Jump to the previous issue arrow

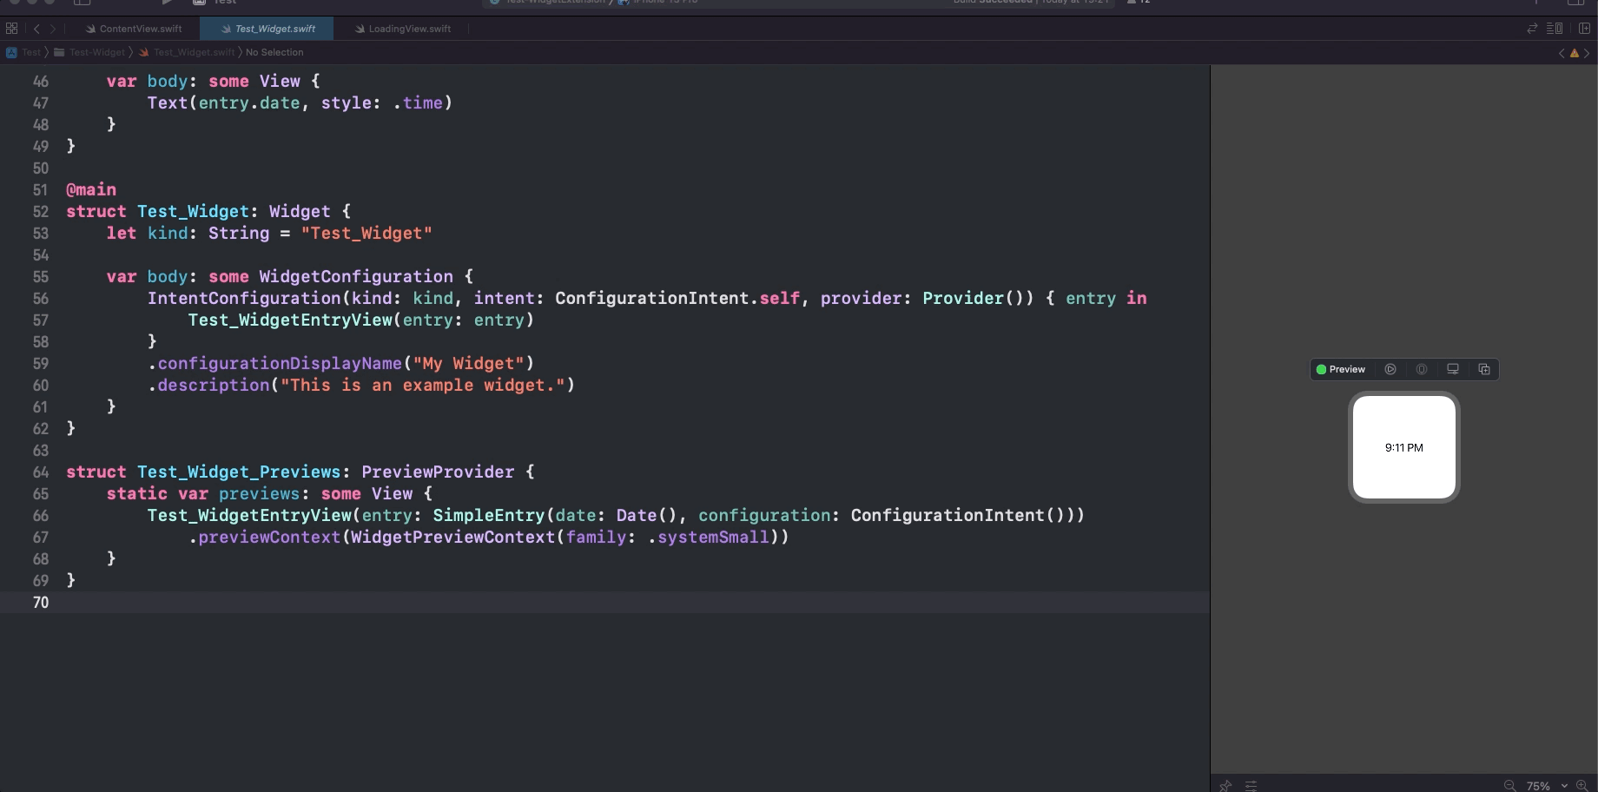pyautogui.click(x=1562, y=53)
